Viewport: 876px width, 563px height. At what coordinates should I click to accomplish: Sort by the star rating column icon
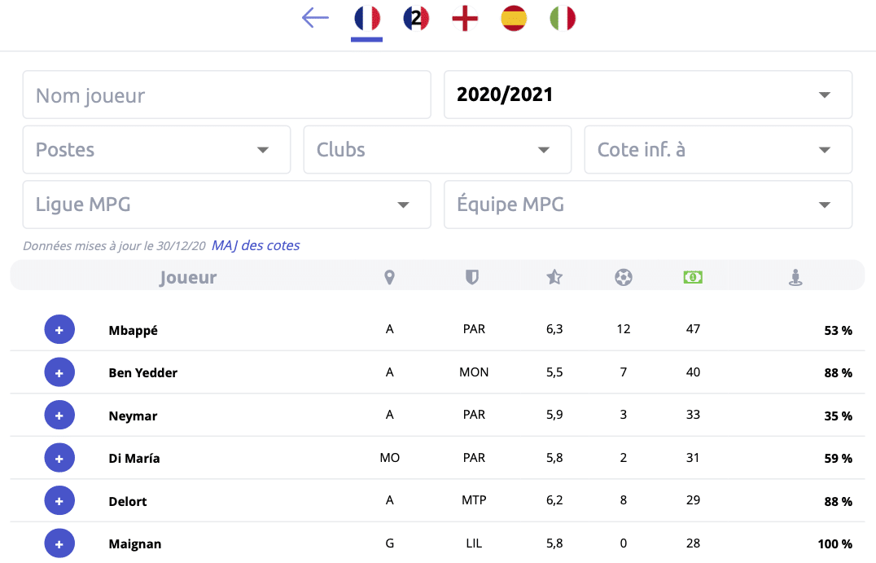[554, 277]
